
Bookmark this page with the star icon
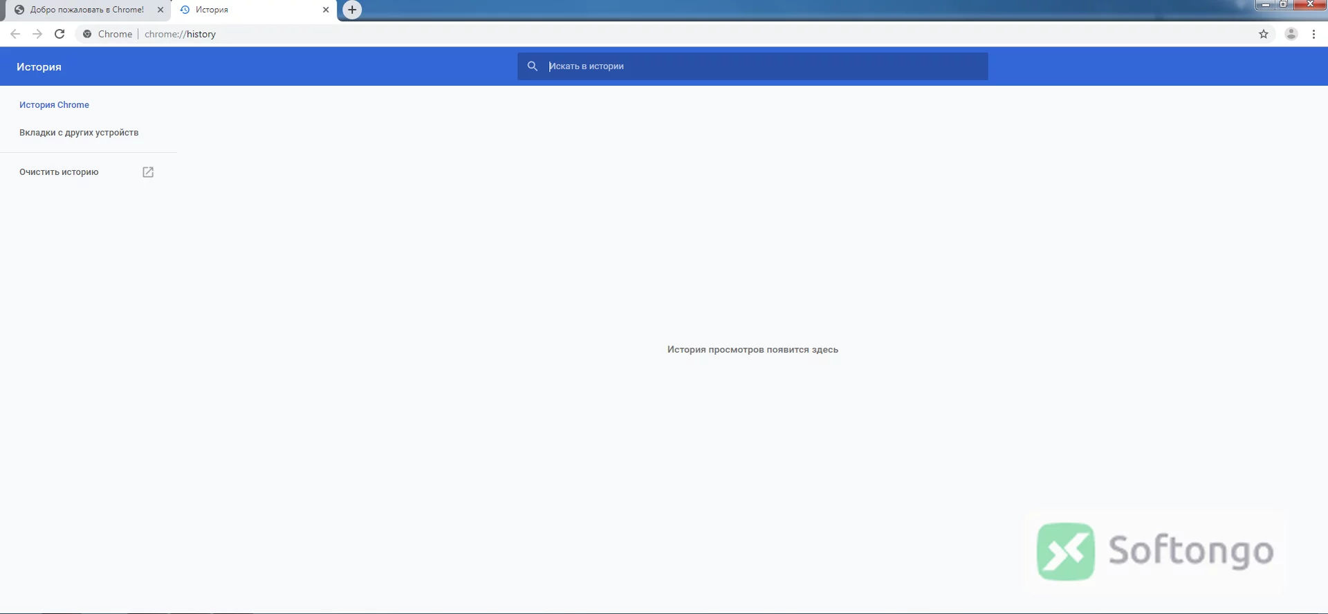tap(1264, 34)
